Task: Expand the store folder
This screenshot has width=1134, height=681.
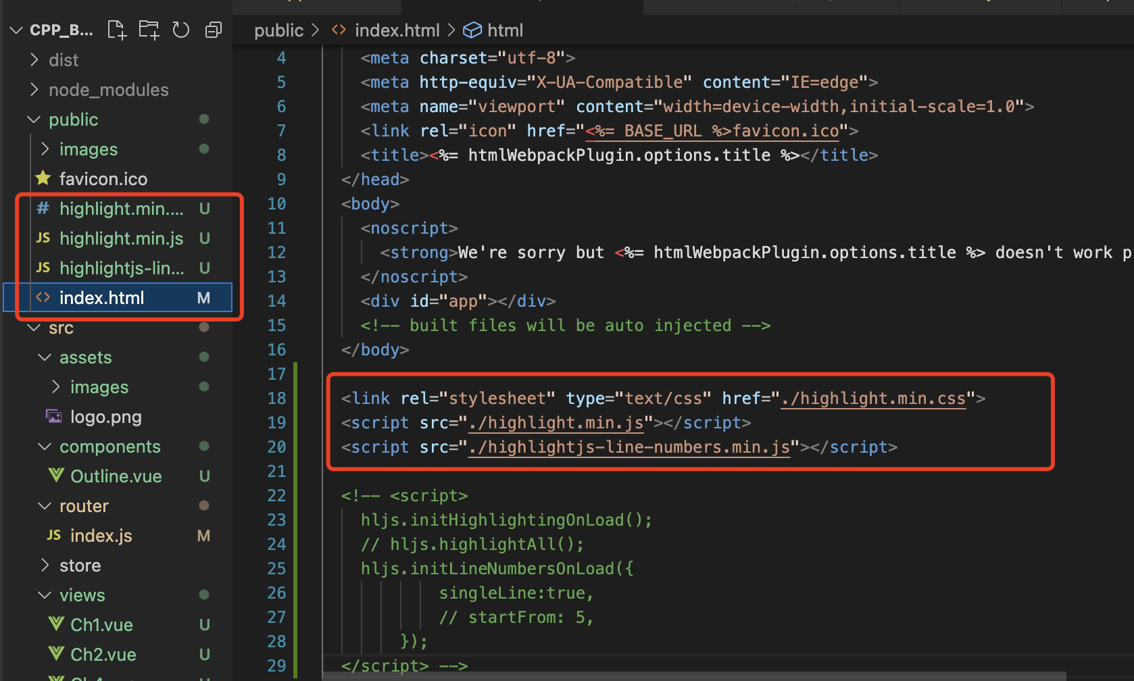Action: (x=45, y=565)
